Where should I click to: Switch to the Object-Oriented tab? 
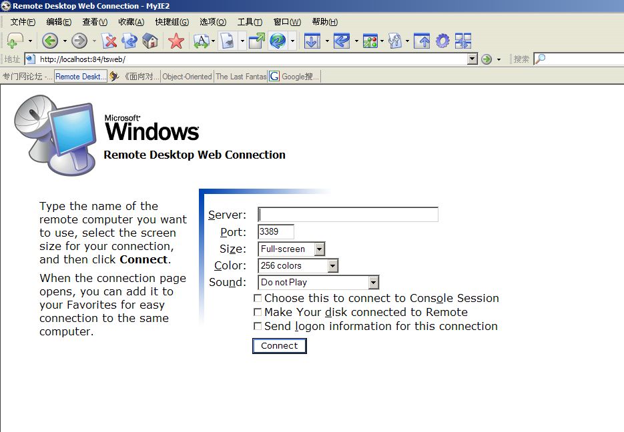point(187,77)
